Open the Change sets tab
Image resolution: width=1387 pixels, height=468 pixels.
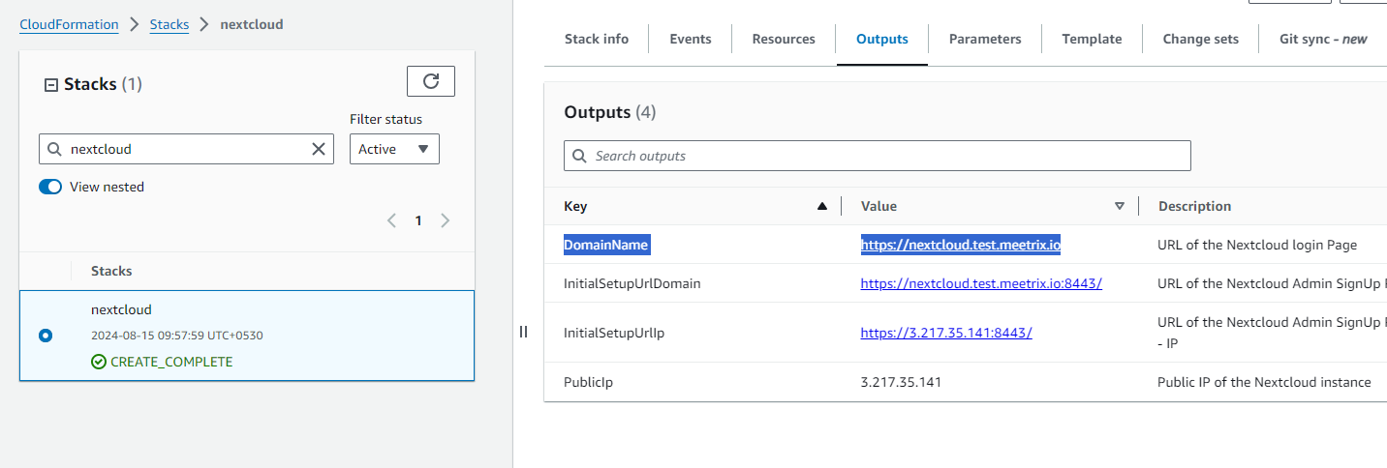pyautogui.click(x=1201, y=39)
